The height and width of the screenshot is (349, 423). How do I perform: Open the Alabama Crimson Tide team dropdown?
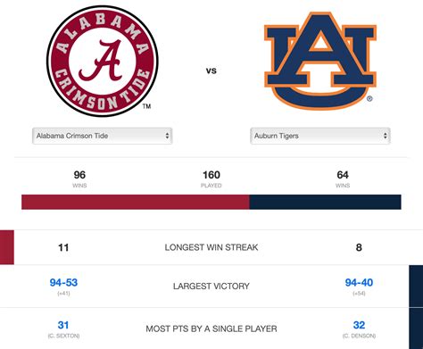[103, 136]
